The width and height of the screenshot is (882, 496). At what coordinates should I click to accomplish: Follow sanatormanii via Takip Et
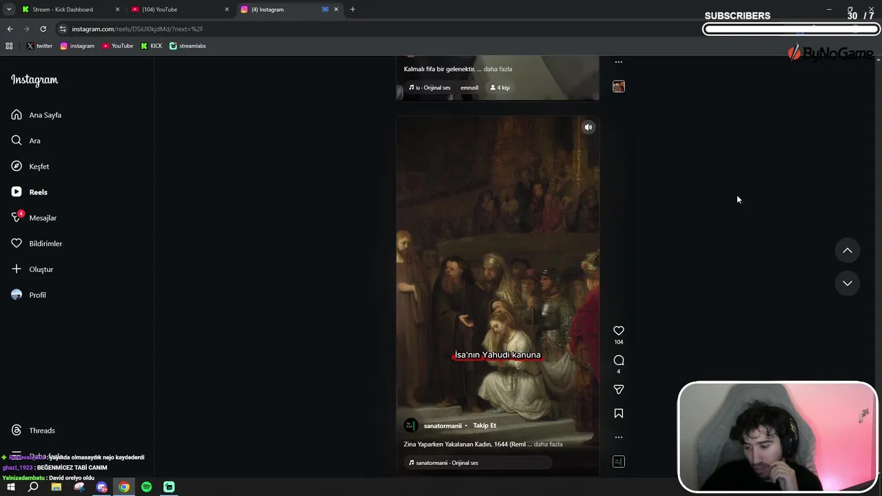point(484,426)
